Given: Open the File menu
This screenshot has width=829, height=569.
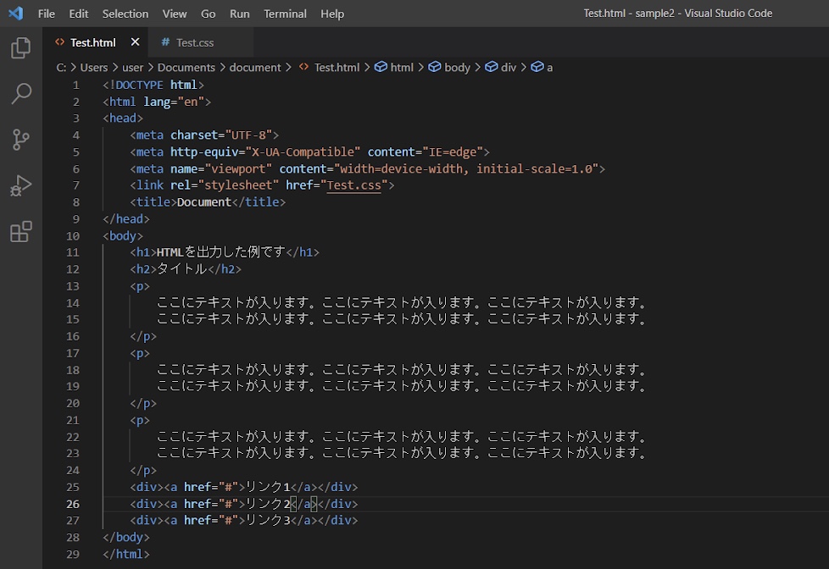Looking at the screenshot, I should coord(47,14).
